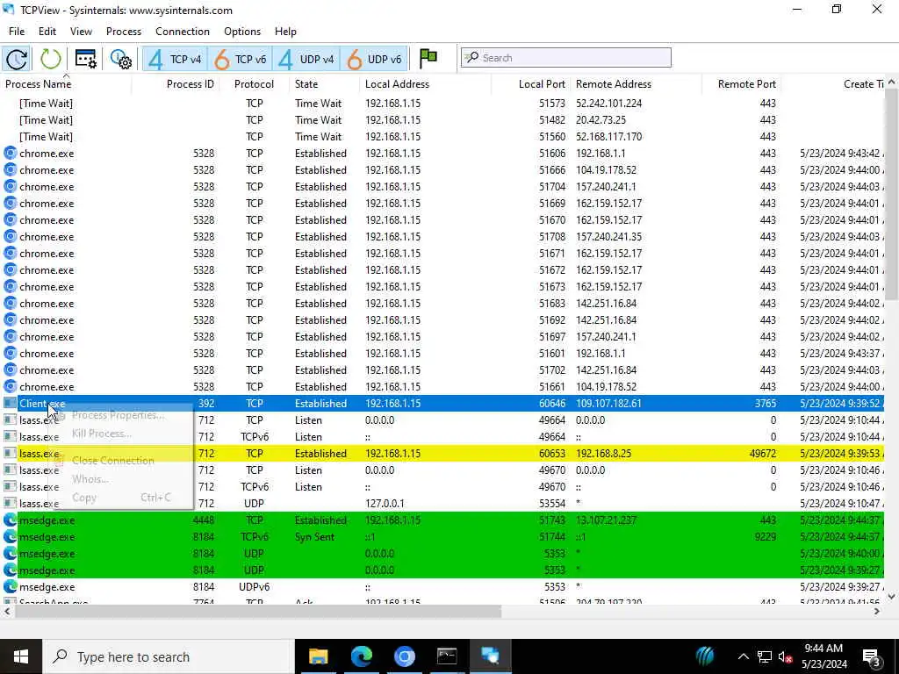This screenshot has width=899, height=674.
Task: Click taskbar search box
Action: [x=169, y=656]
